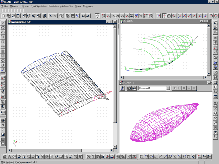Screen dimensions: 219x164
Task: Select the Circle drawing tool in left toolbar
Action: coord(3,28)
